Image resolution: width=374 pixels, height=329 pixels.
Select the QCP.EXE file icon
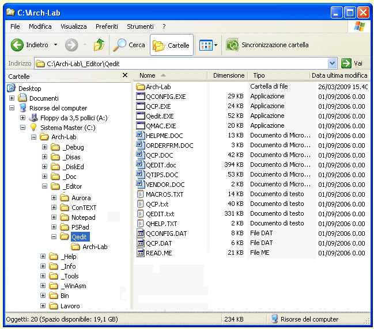coord(140,106)
